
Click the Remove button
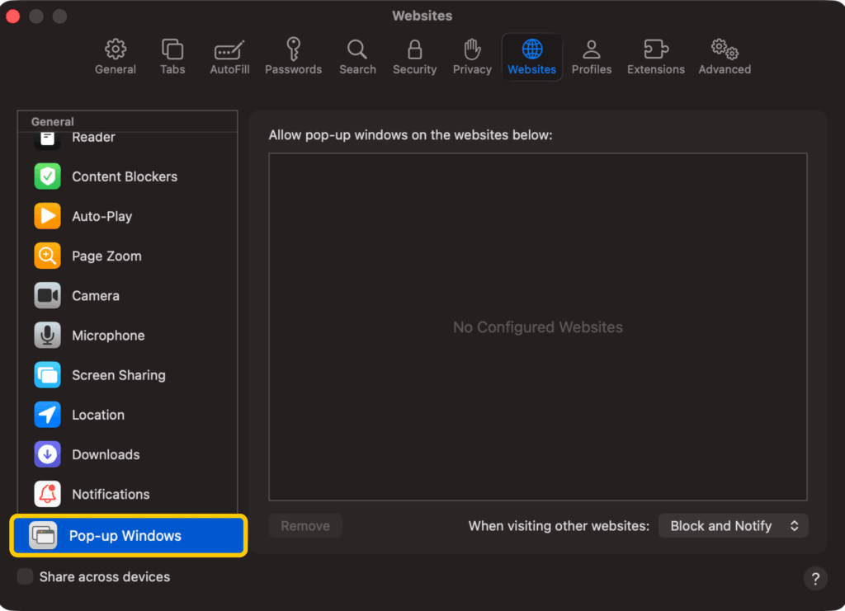[x=305, y=526]
